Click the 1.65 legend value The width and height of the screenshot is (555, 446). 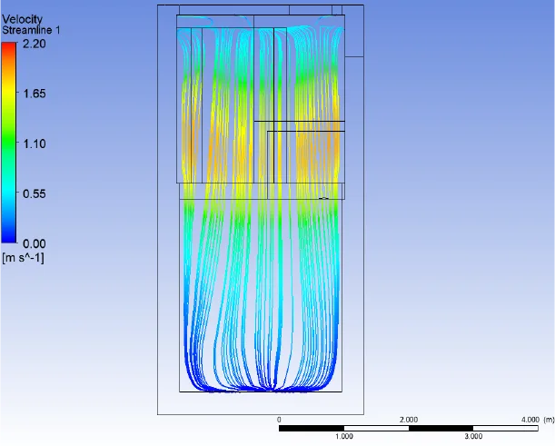coord(35,94)
